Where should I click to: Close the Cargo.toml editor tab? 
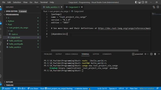tap(82, 7)
